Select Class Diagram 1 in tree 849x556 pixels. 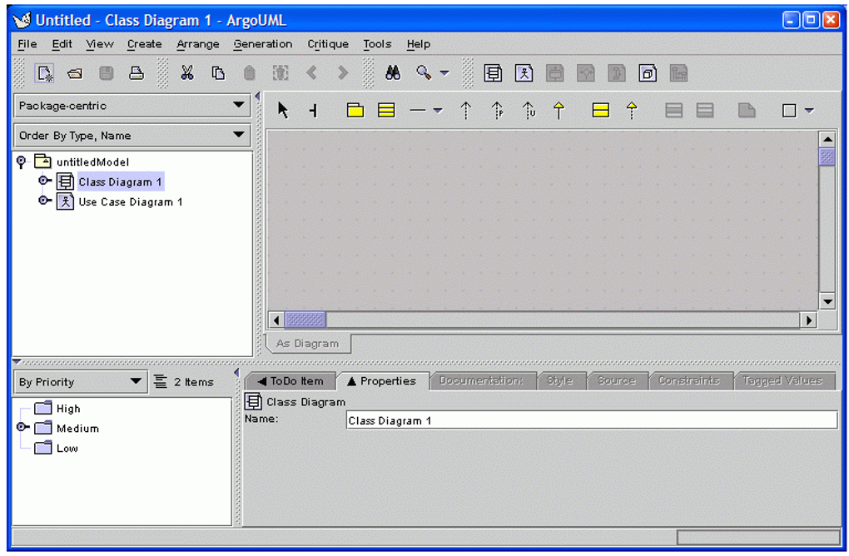120,182
